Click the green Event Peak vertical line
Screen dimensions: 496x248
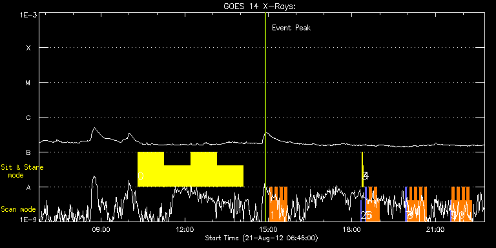click(265, 117)
